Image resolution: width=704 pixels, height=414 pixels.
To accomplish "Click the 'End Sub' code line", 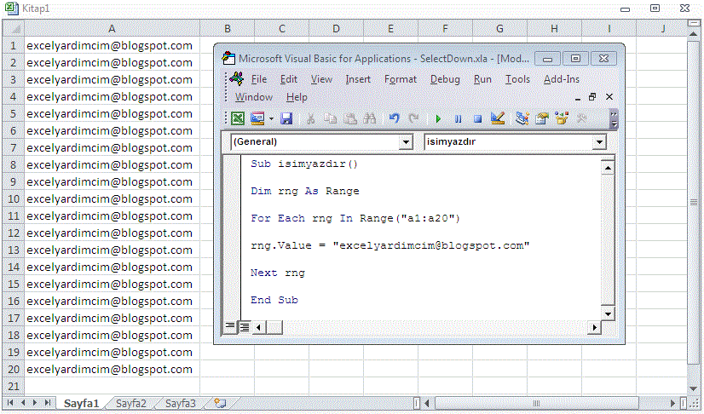I will (274, 300).
